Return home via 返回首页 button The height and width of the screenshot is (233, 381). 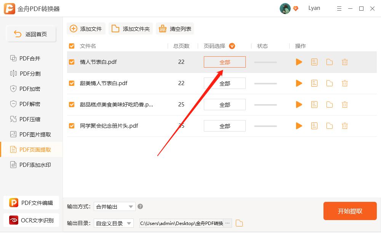pyautogui.click(x=31, y=33)
